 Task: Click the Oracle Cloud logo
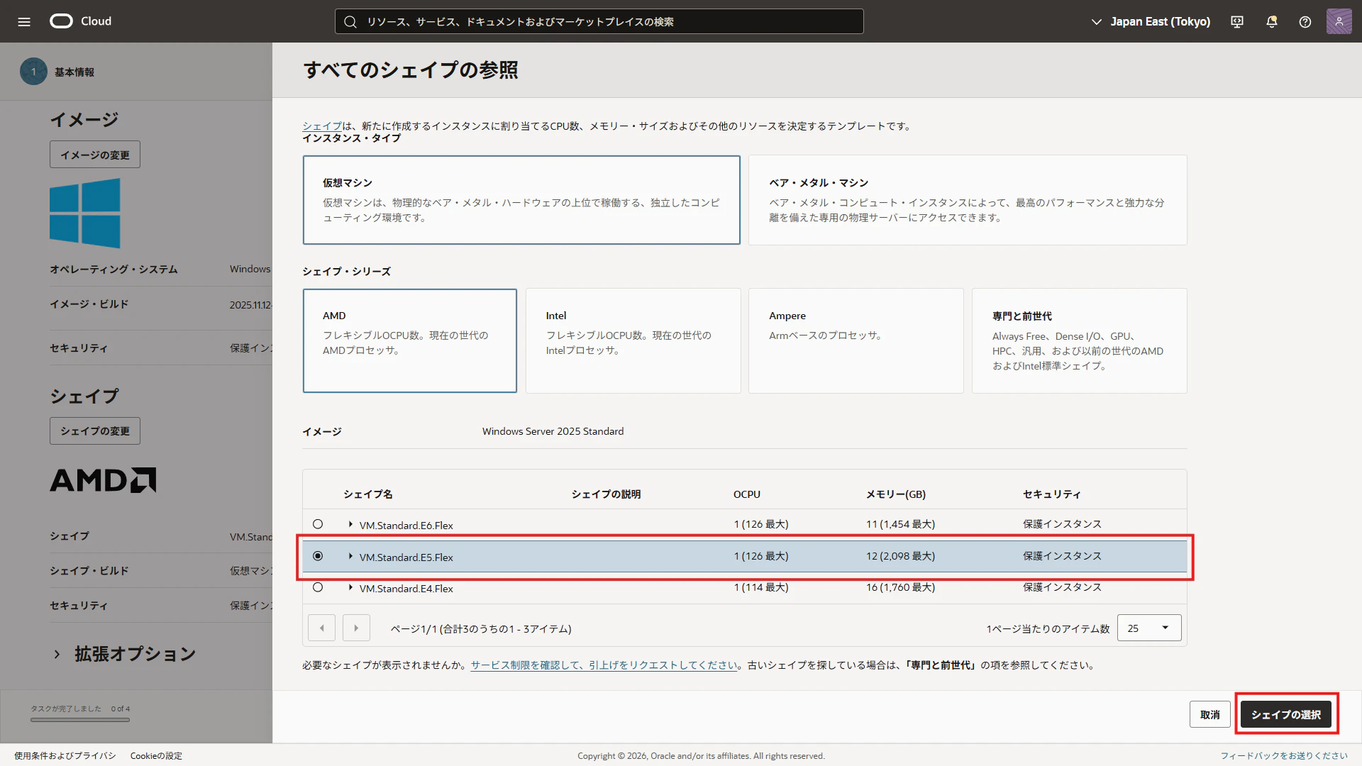80,21
